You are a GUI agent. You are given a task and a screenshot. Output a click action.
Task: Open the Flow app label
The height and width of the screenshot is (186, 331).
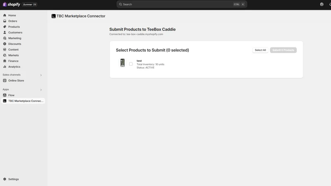click(12, 95)
